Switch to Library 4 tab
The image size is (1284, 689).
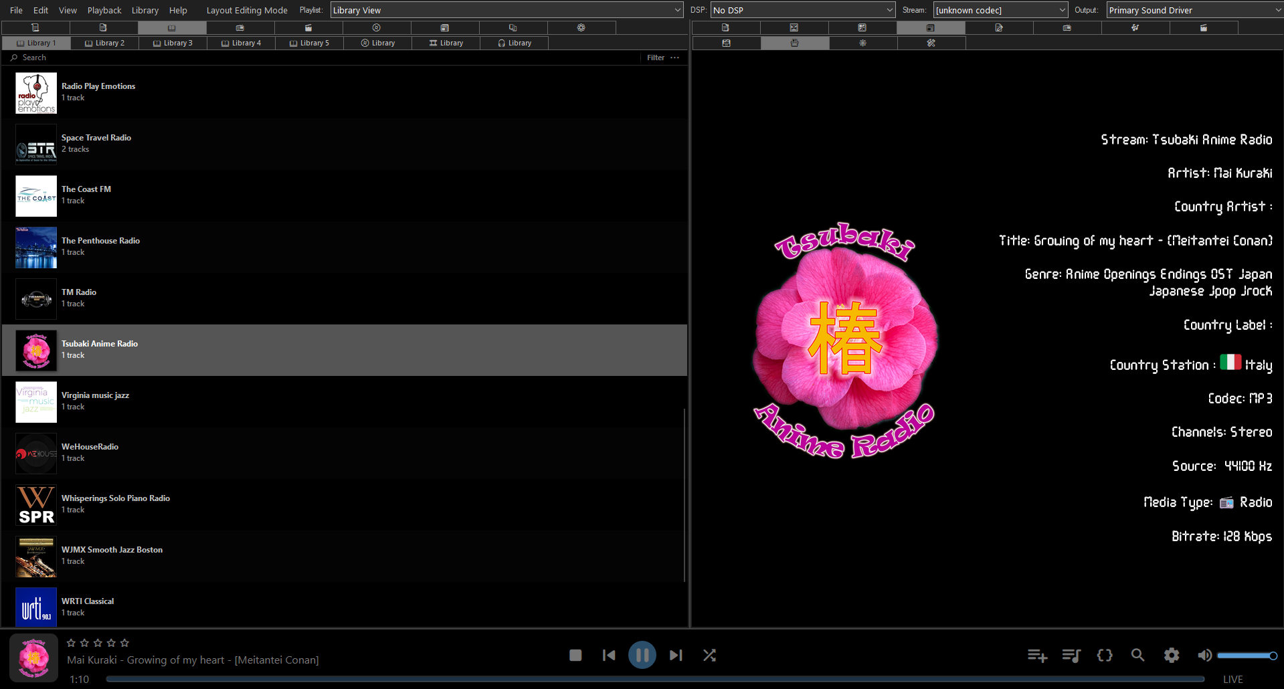[x=241, y=43]
